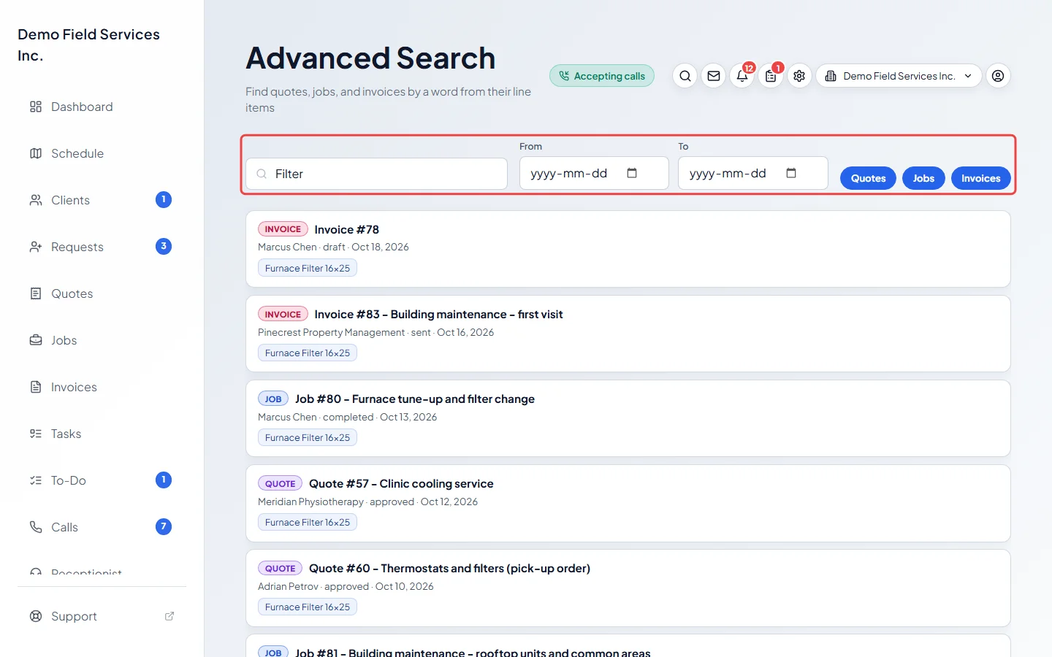The height and width of the screenshot is (657, 1052).
Task: Open the Jobs sidebar item
Action: [102, 340]
